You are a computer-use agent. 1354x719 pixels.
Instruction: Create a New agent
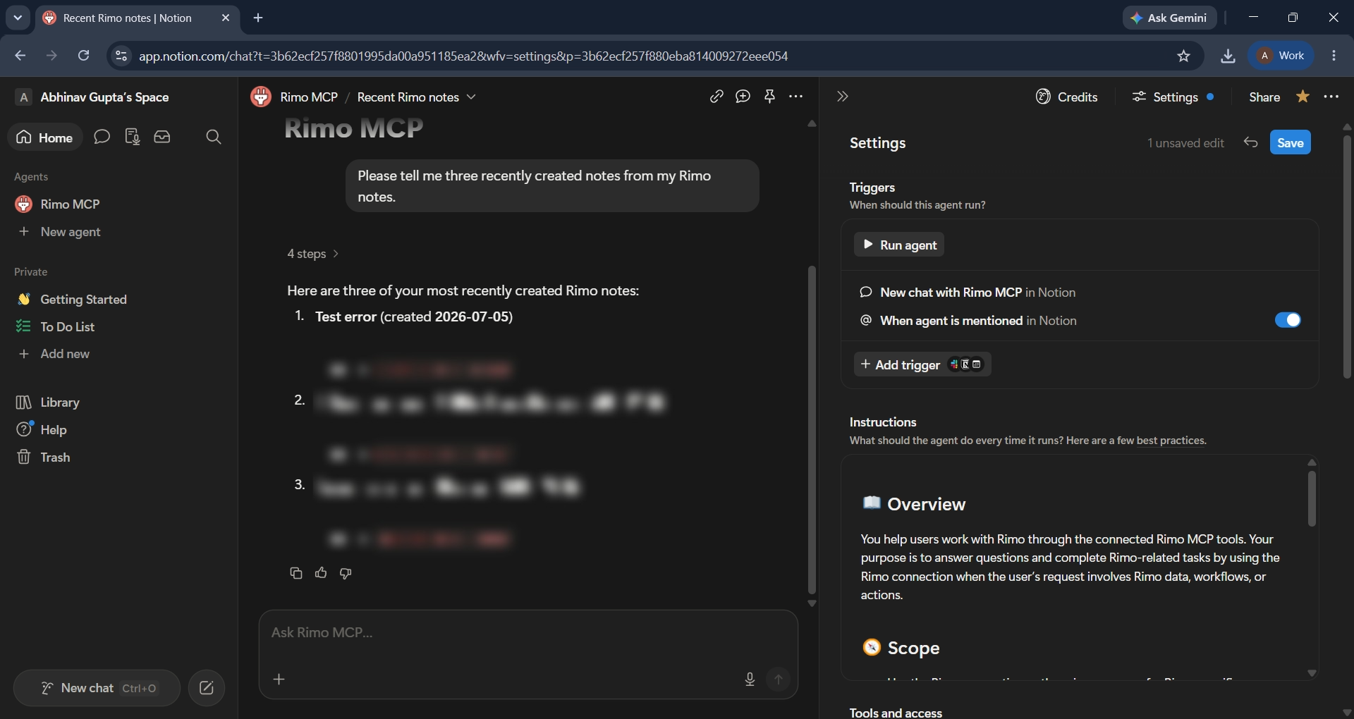pos(118,231)
